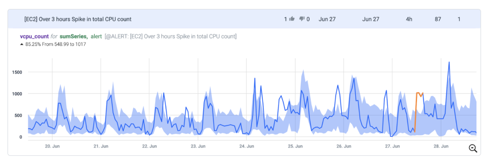
Task: Click the 24. Jun axis label
Action: (x=247, y=146)
